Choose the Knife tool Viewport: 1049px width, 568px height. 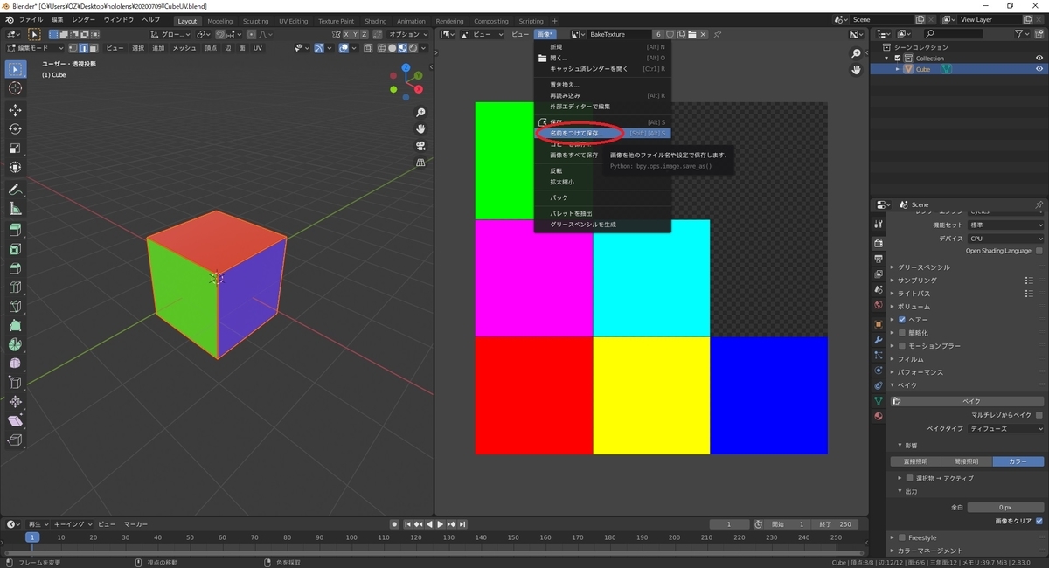[x=15, y=307]
